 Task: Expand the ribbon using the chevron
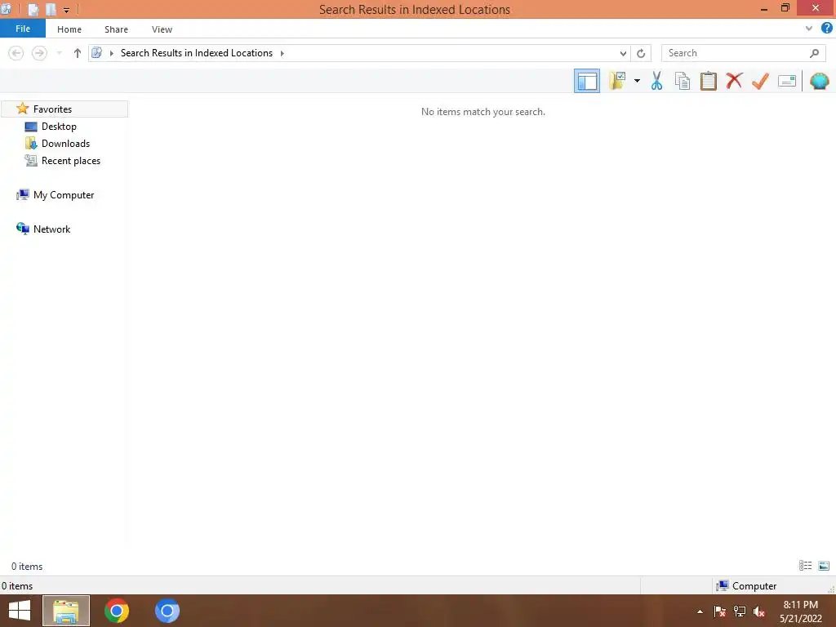point(809,29)
